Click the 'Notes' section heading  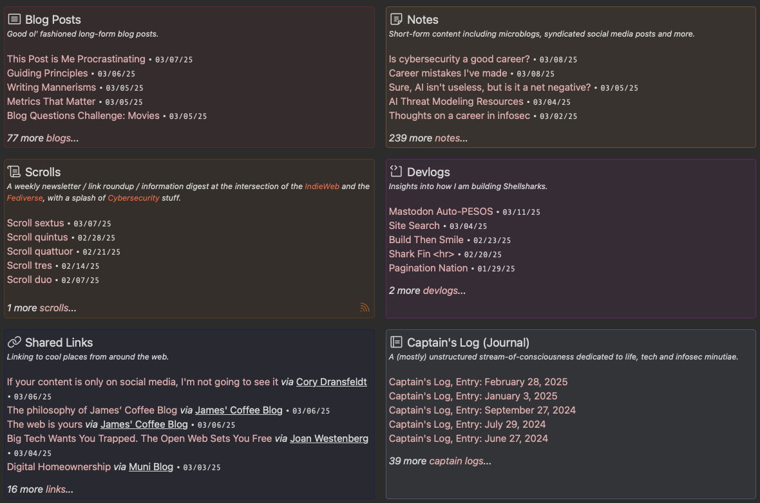(x=423, y=20)
